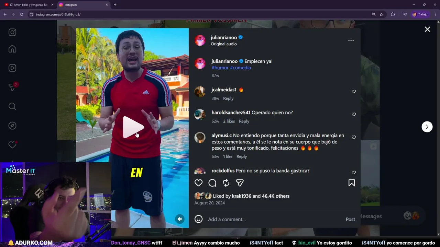Reply to jcalmeidas1's comment
The height and width of the screenshot is (247, 440).
coord(228,98)
